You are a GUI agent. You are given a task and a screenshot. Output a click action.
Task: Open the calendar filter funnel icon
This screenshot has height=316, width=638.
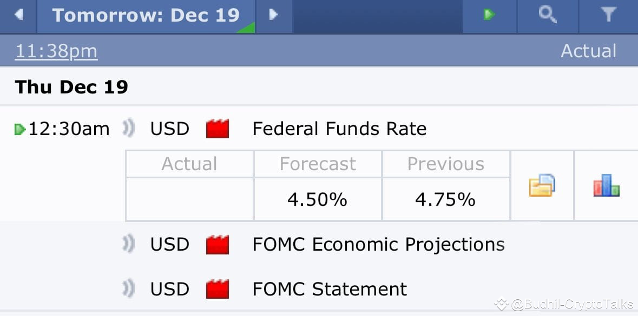(608, 15)
